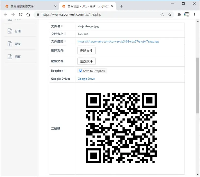Click Save to Dropbox button
This screenshot has width=200, height=177.
click(x=92, y=71)
